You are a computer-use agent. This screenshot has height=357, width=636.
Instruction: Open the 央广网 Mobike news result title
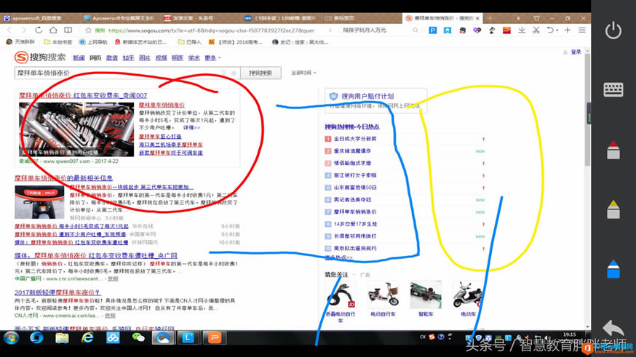(x=96, y=256)
